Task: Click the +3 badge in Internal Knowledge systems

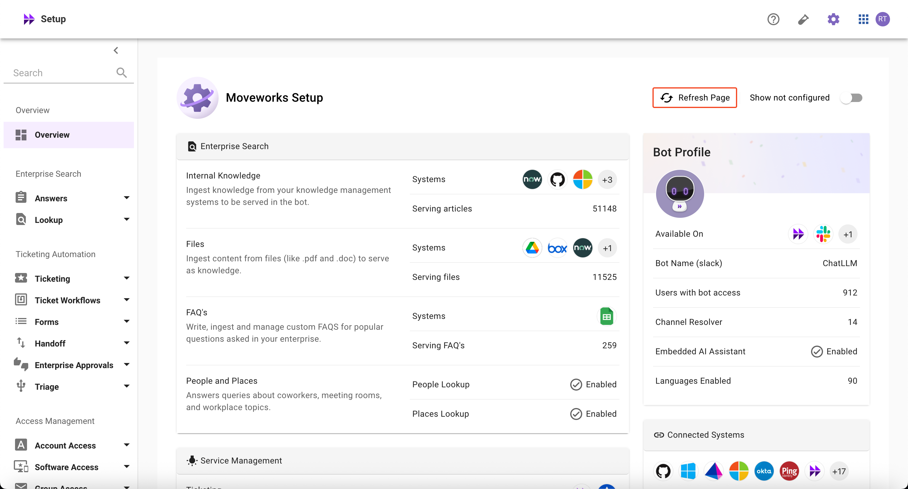Action: (x=607, y=179)
